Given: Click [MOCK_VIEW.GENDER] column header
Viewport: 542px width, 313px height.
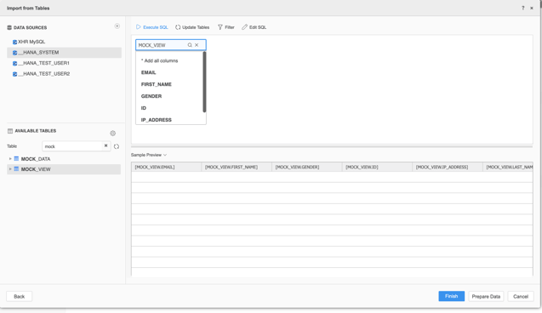Looking at the screenshot, I should (307, 168).
